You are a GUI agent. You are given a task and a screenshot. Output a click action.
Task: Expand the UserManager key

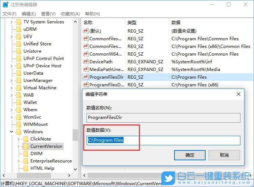[x=11, y=81]
